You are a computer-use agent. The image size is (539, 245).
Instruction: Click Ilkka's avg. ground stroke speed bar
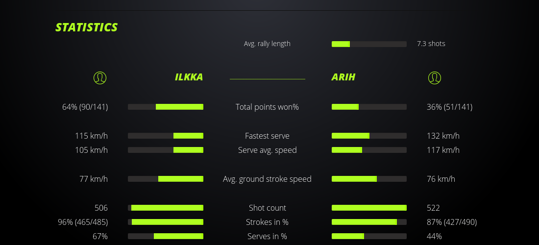click(x=166, y=179)
